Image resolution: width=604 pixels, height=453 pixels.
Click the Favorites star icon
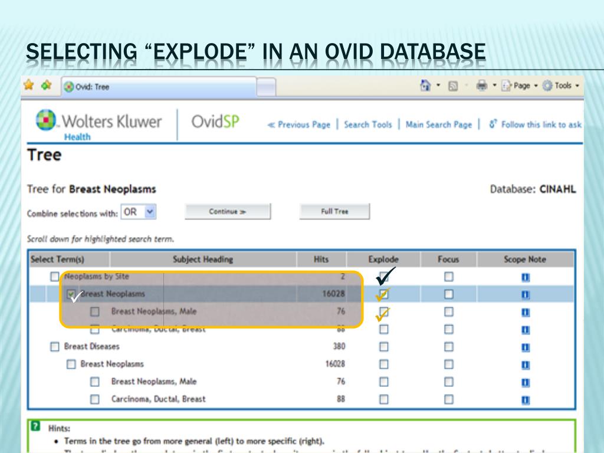tap(29, 85)
